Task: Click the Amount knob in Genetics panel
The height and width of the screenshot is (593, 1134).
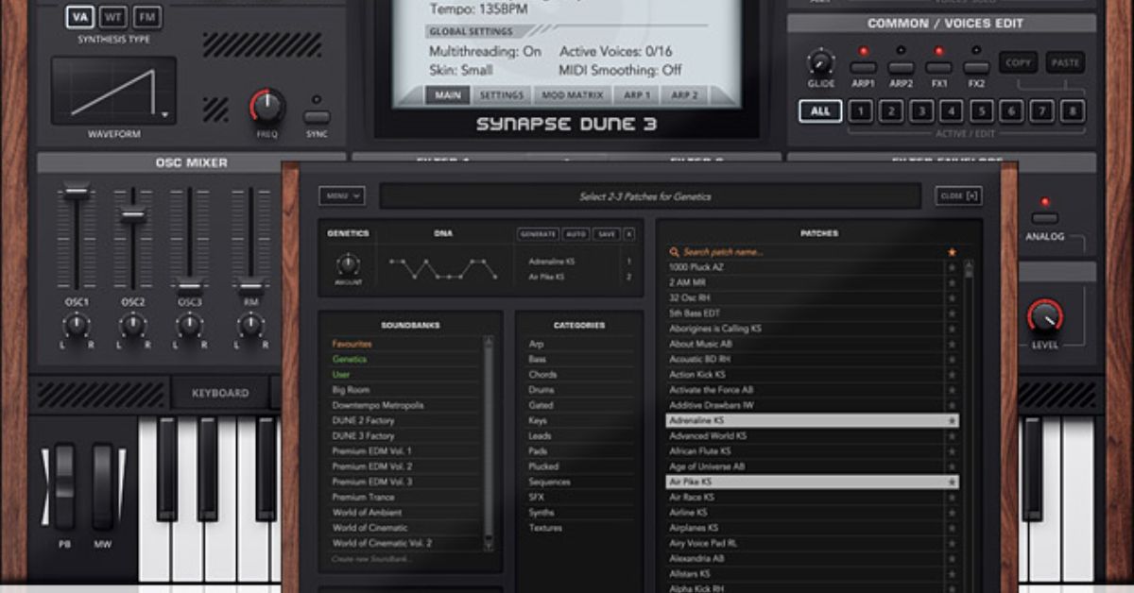Action: pos(348,265)
